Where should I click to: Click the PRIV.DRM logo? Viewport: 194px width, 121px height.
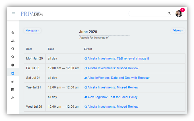pyautogui.click(x=32, y=14)
